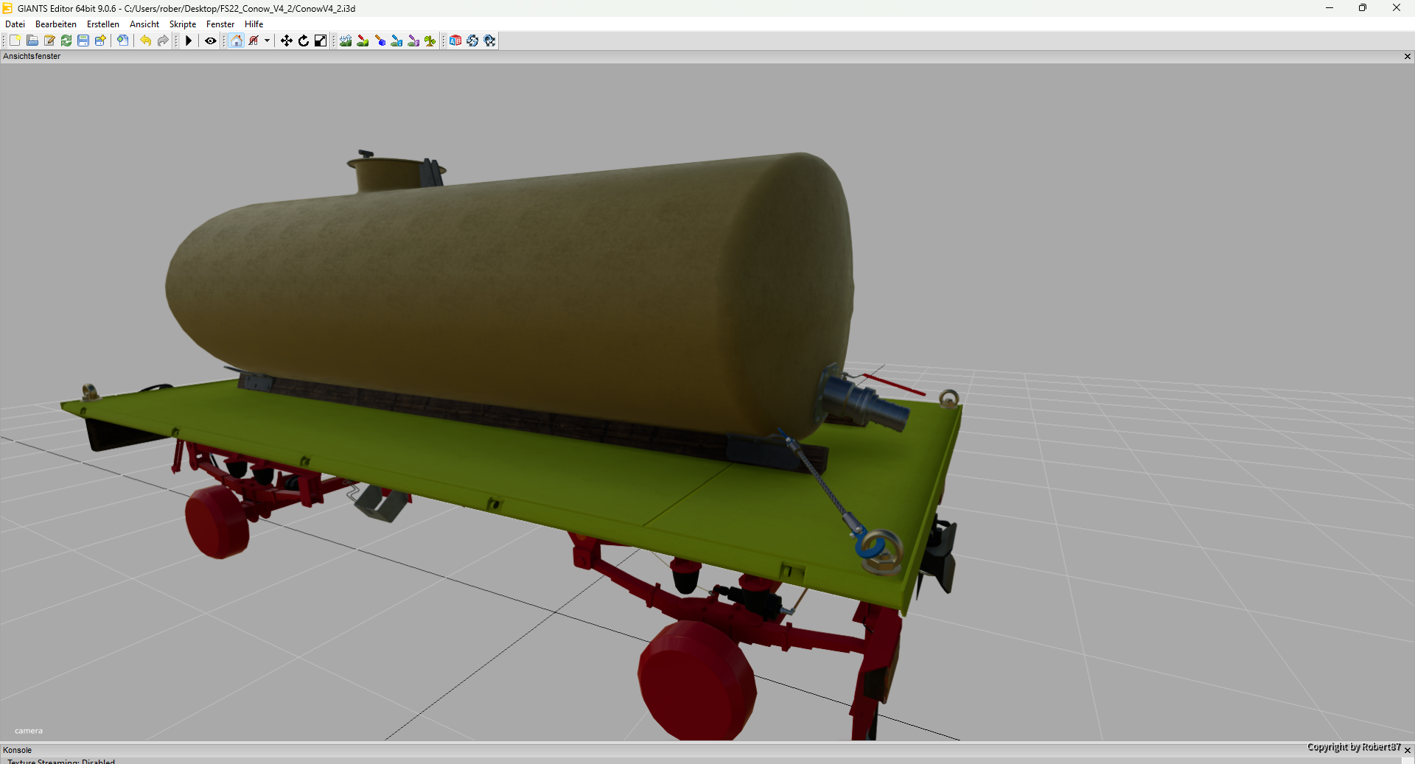Screen dimensions: 1415x764
Task: Redo the last undone action
Action: point(163,41)
